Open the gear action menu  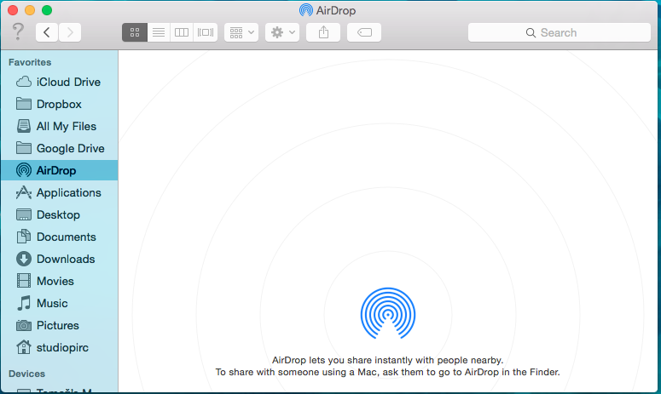click(282, 32)
